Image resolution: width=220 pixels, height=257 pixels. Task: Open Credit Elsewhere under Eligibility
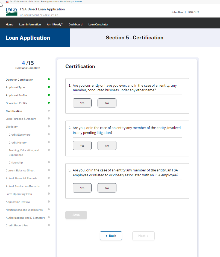click(x=20, y=135)
